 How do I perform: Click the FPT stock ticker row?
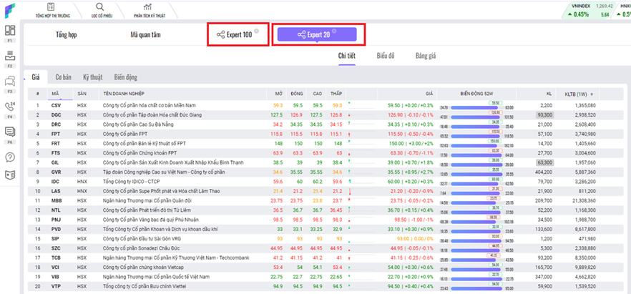[x=56, y=133]
